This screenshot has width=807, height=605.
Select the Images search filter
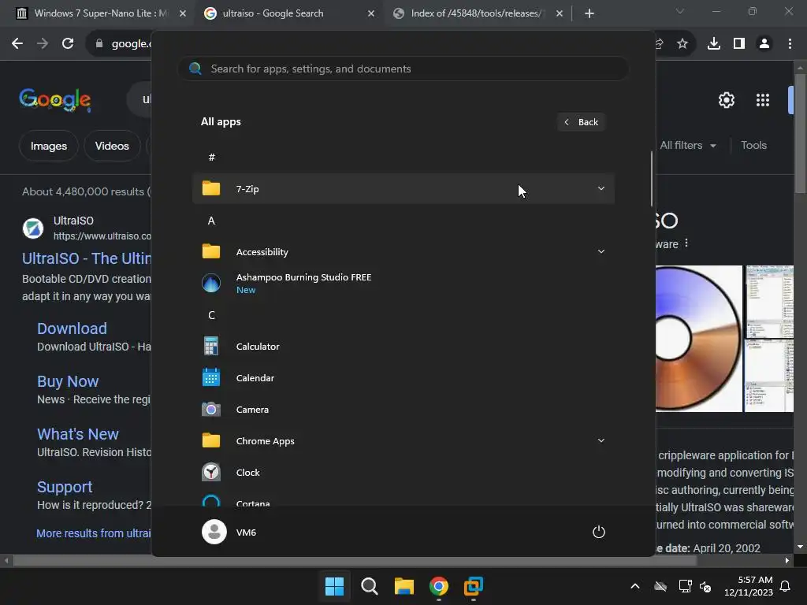[48, 146]
